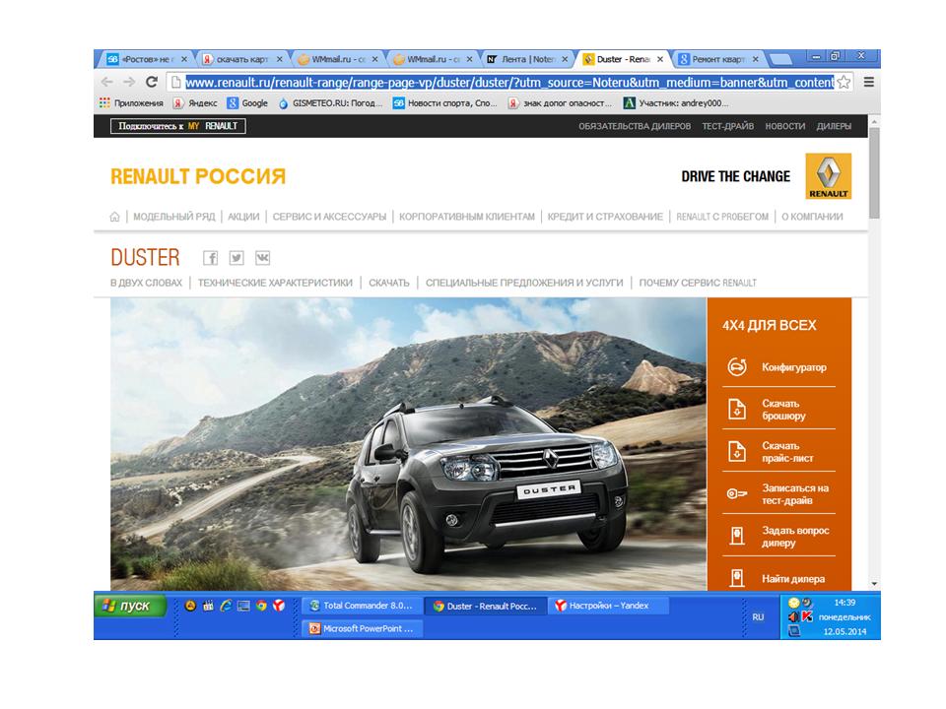Open Total Commander taskbar button
This screenshot has width=946, height=709.
coord(362,606)
